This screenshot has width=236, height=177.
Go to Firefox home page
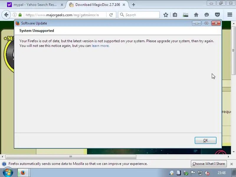(196, 15)
